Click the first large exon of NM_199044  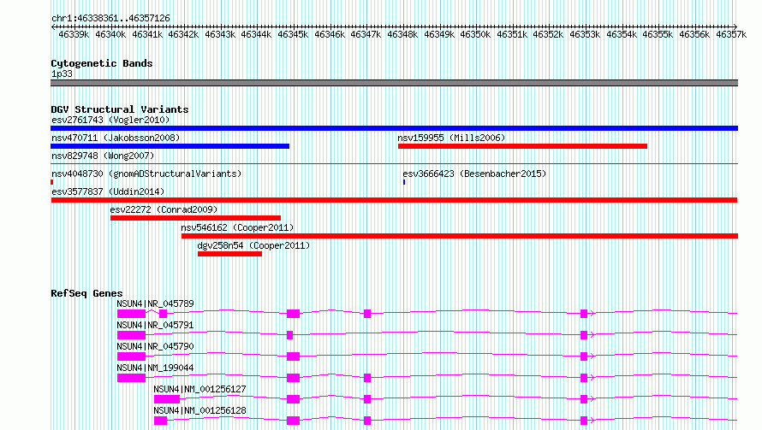tap(131, 378)
